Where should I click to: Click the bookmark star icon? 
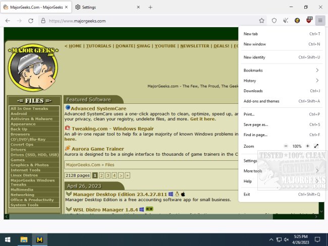(262, 21)
